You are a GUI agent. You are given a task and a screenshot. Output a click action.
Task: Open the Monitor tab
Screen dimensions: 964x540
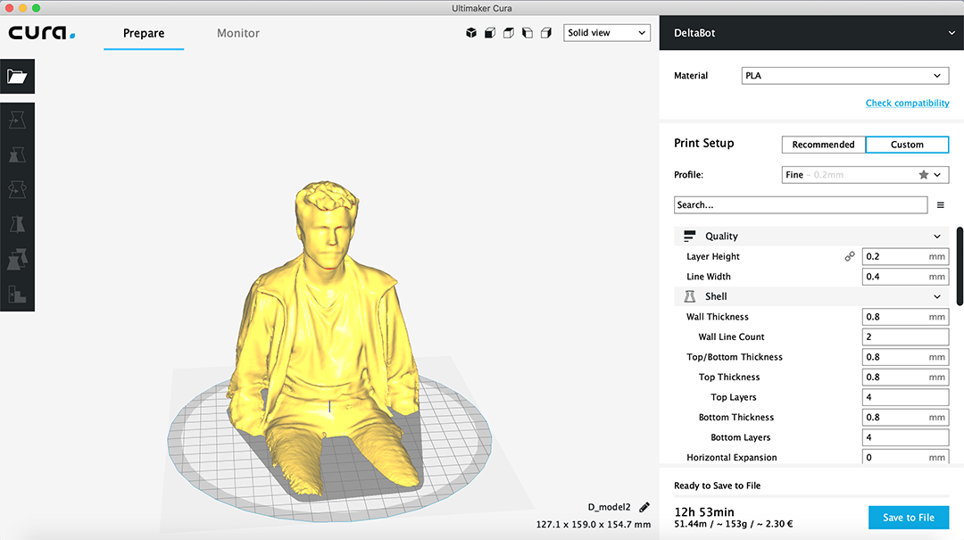tap(238, 33)
